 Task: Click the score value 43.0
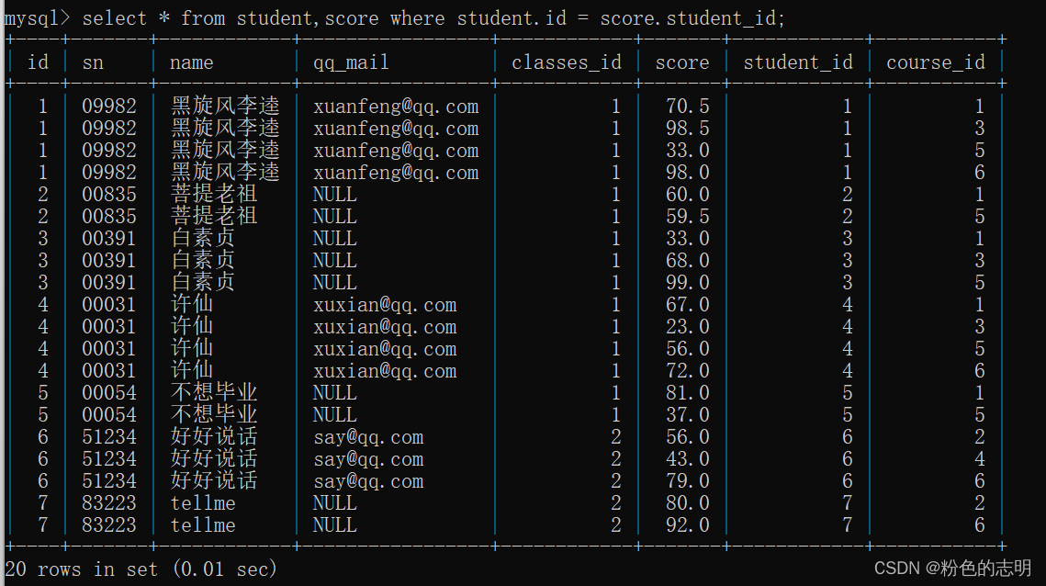coord(687,458)
